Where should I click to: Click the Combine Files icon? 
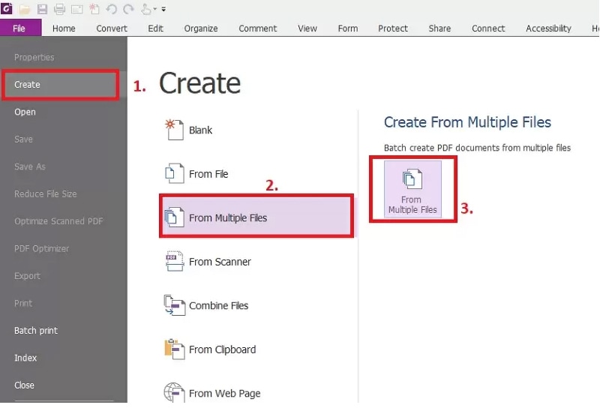click(175, 305)
